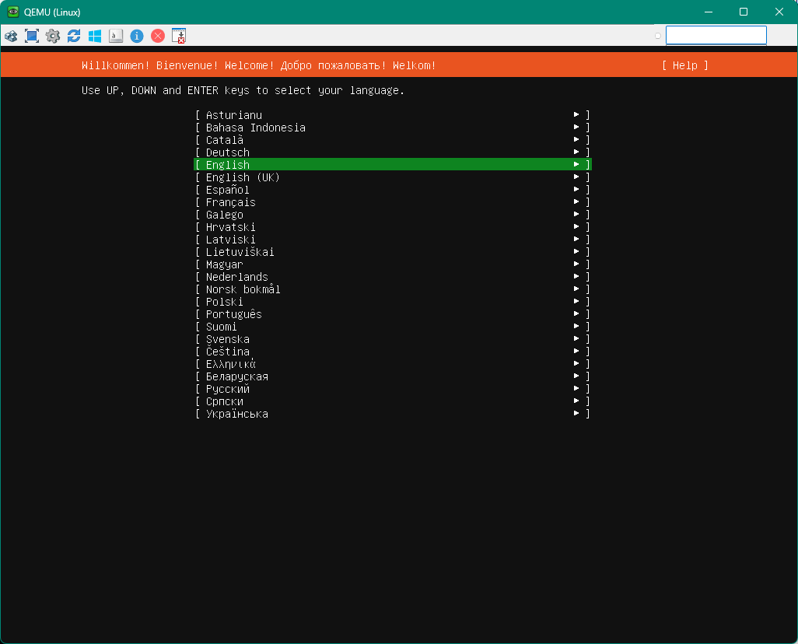Click the toolbar text input field
Screen dimensions: 798x644
point(716,36)
